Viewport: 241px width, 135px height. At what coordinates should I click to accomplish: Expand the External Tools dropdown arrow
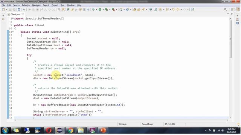[116, 9]
